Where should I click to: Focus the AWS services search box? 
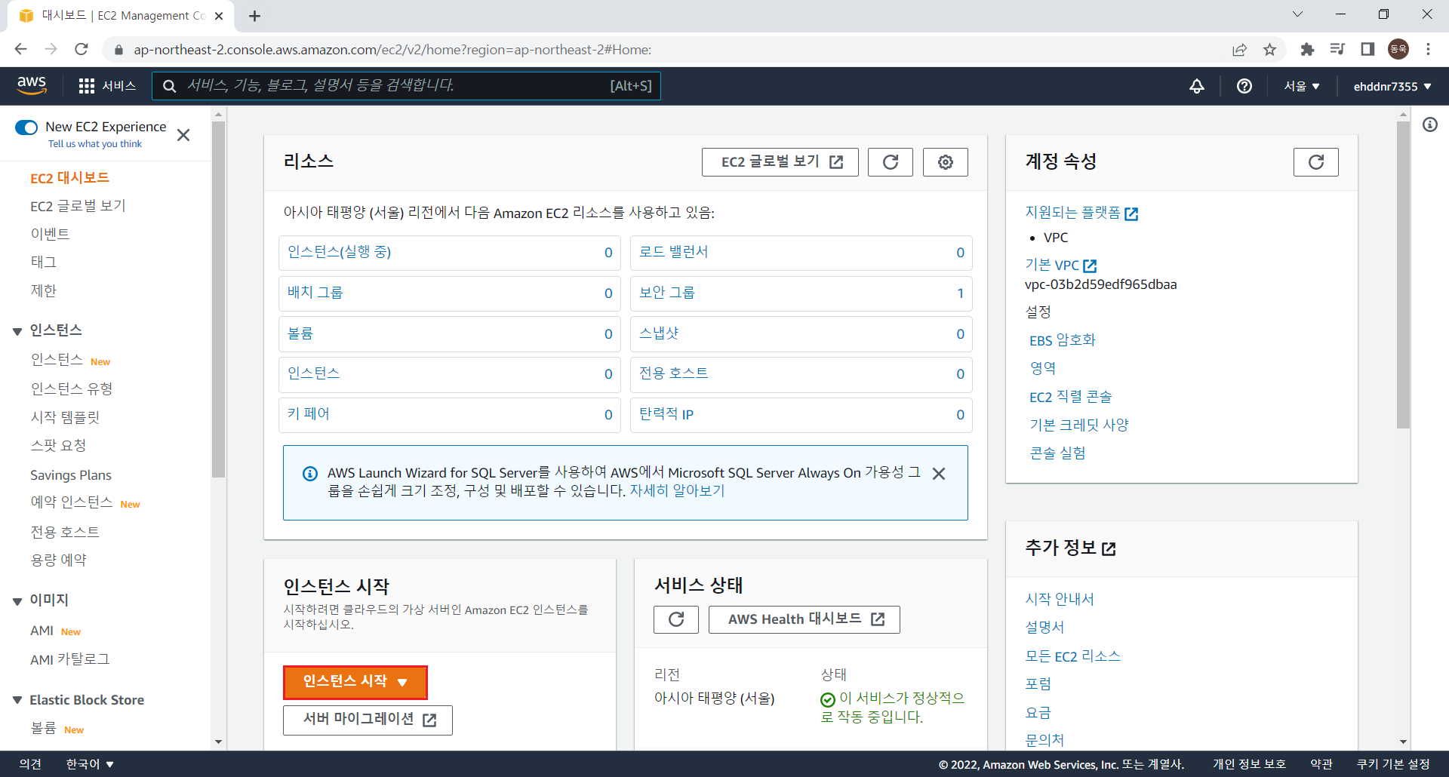point(406,86)
